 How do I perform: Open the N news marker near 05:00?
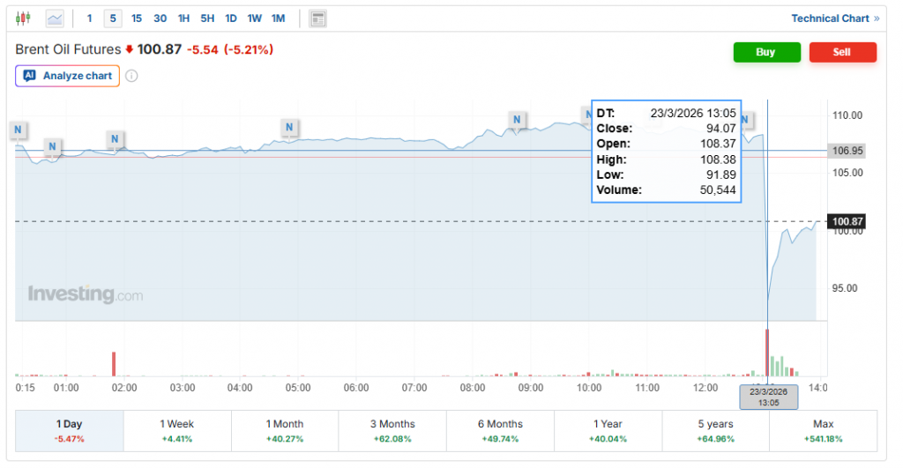[289, 128]
